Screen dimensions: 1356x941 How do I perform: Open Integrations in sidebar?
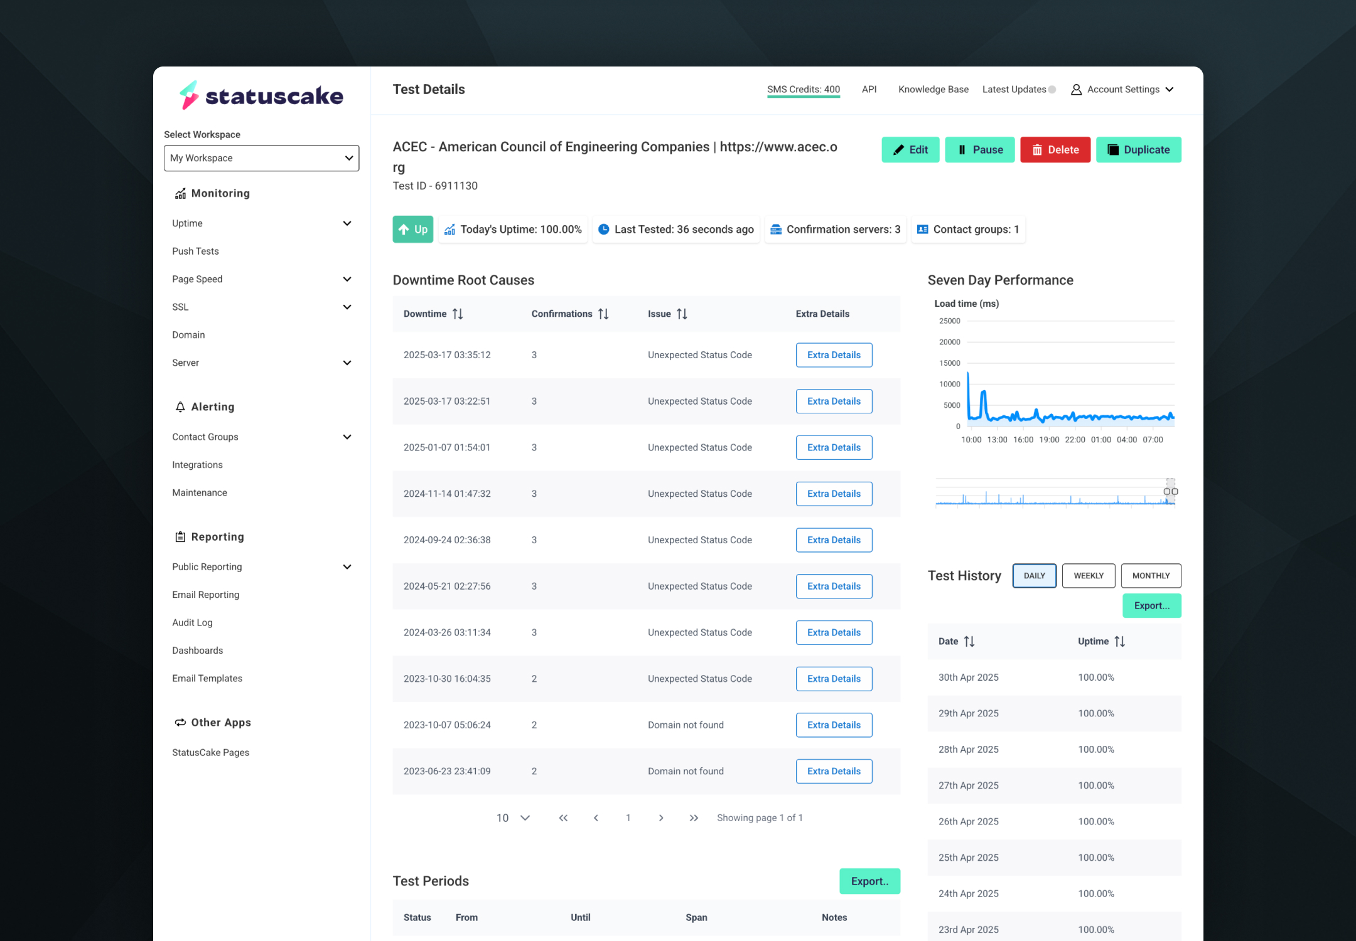point(197,465)
